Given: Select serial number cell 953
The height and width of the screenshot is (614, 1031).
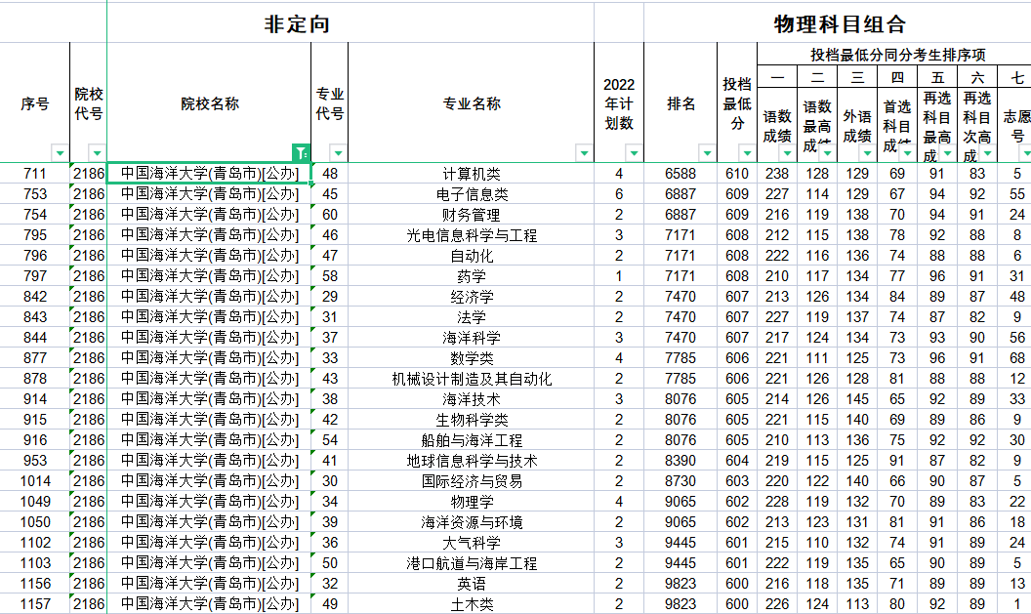Looking at the screenshot, I should 35,460.
